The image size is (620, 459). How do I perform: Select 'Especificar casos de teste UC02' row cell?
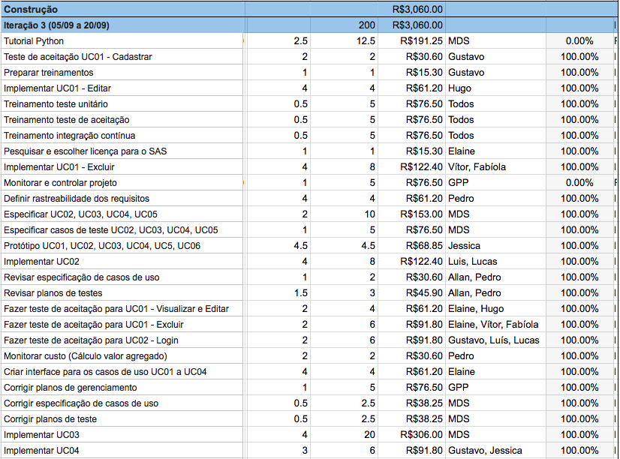(x=122, y=230)
